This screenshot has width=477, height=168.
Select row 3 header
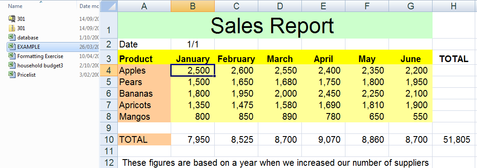[109, 57]
